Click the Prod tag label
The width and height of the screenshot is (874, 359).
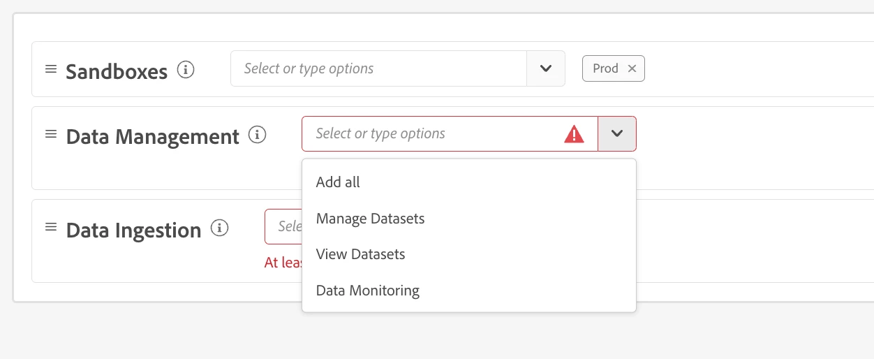pyautogui.click(x=605, y=68)
